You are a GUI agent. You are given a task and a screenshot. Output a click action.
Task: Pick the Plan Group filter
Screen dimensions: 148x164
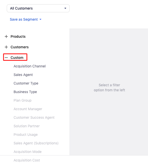tap(22, 100)
